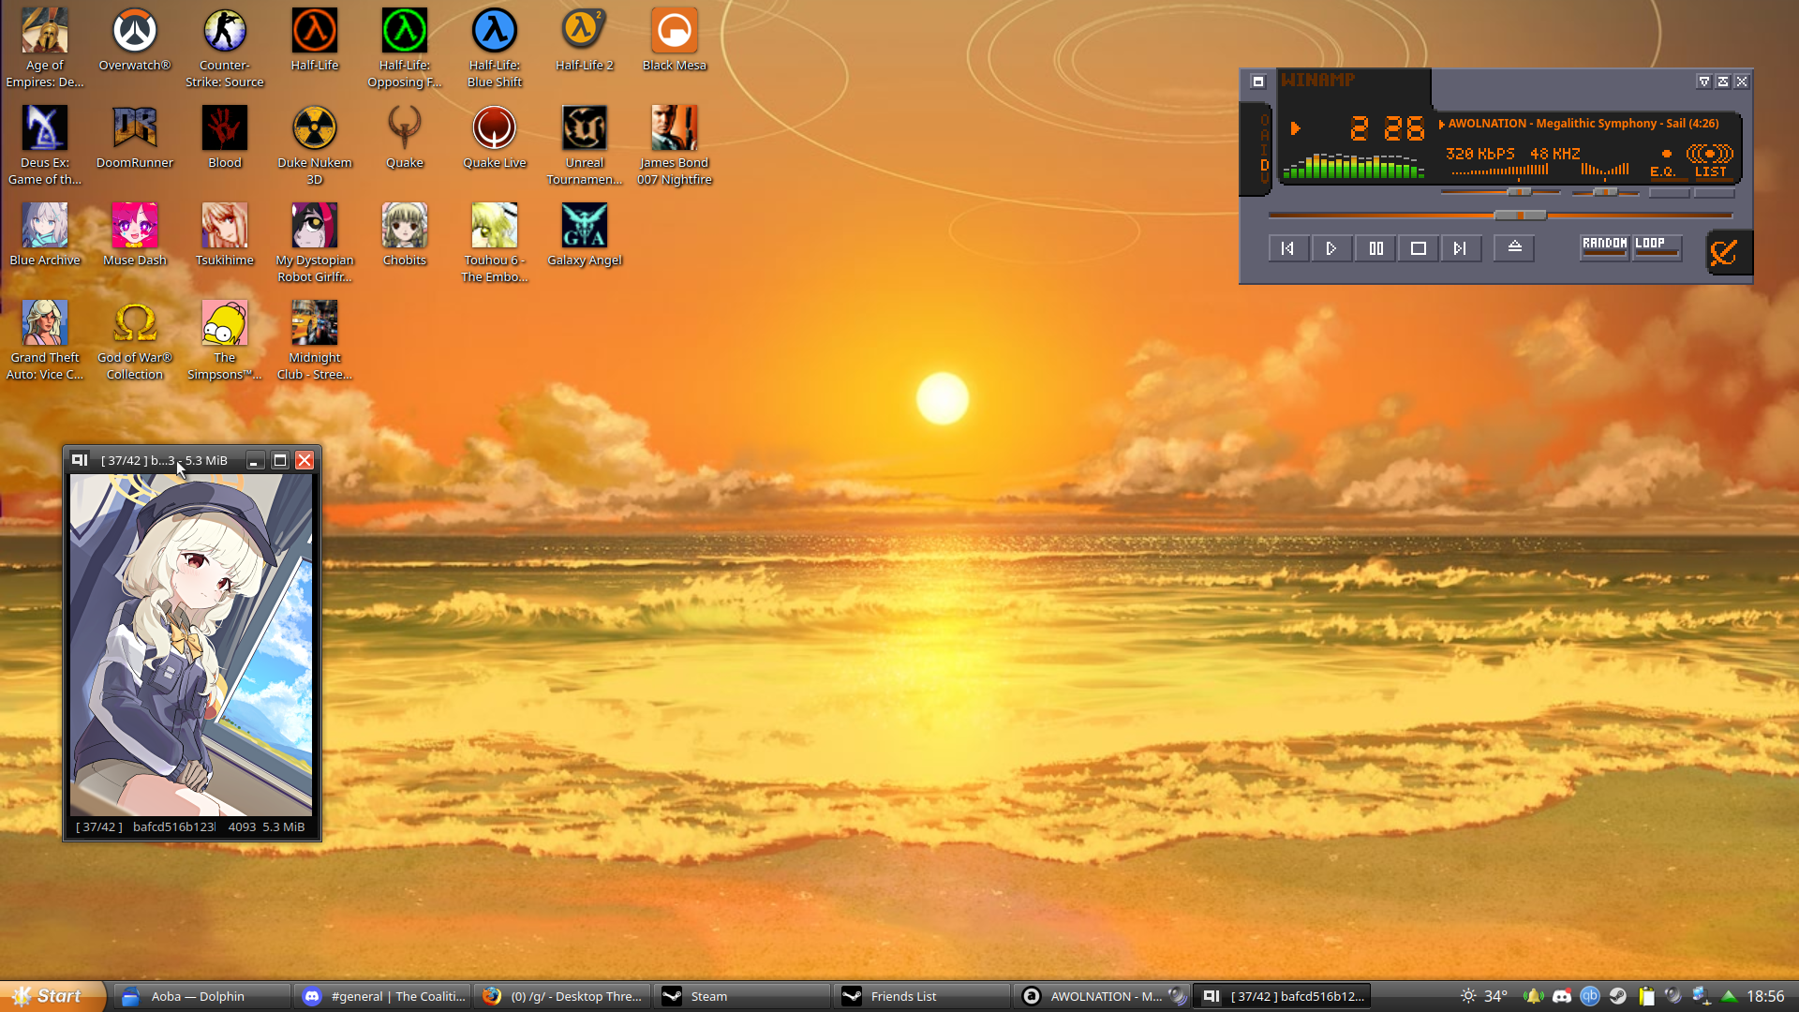The image size is (1799, 1012).
Task: Click the Winamp seek bar handle
Action: click(x=1520, y=216)
